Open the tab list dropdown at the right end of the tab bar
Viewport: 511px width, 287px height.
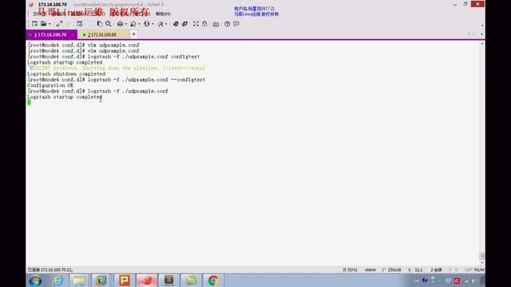[481, 34]
